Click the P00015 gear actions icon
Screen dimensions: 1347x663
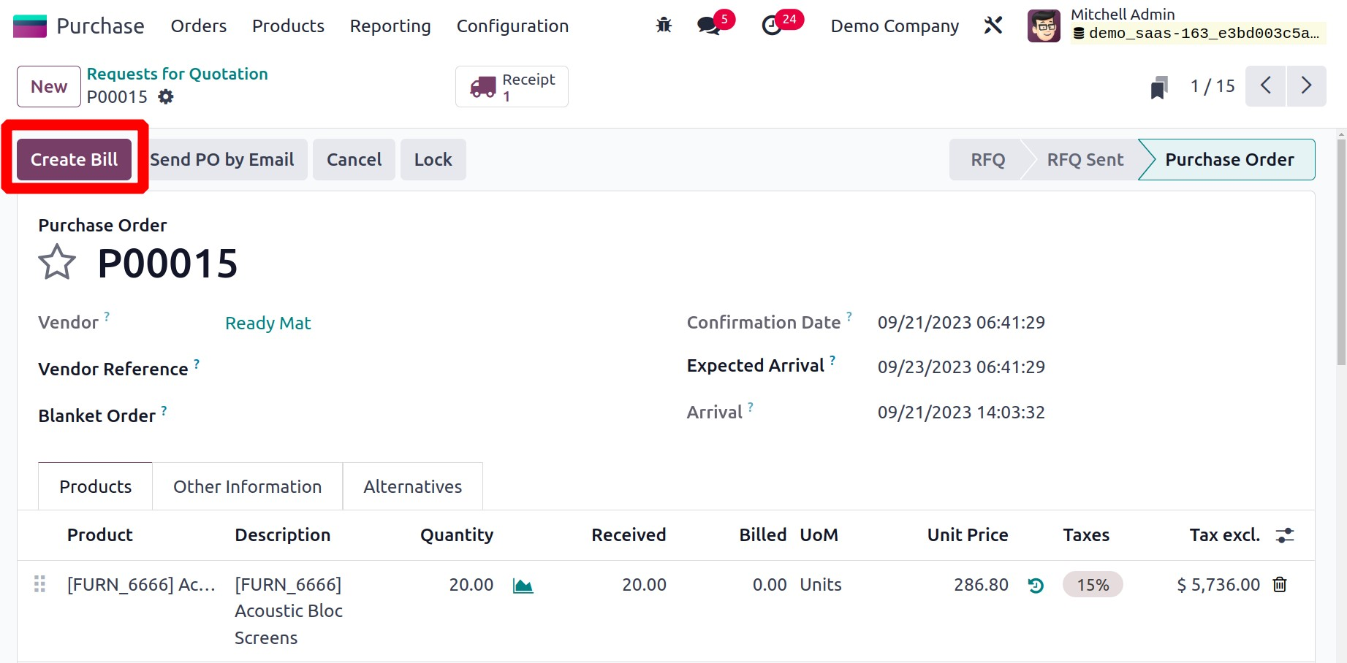click(166, 97)
